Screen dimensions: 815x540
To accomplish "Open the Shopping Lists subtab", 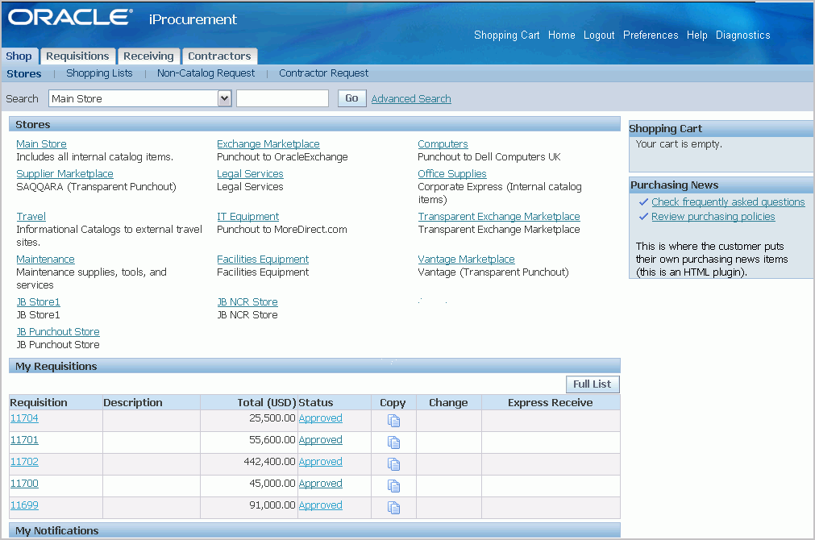I will click(x=99, y=73).
